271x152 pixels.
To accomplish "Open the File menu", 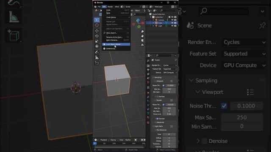I will point(99,7).
